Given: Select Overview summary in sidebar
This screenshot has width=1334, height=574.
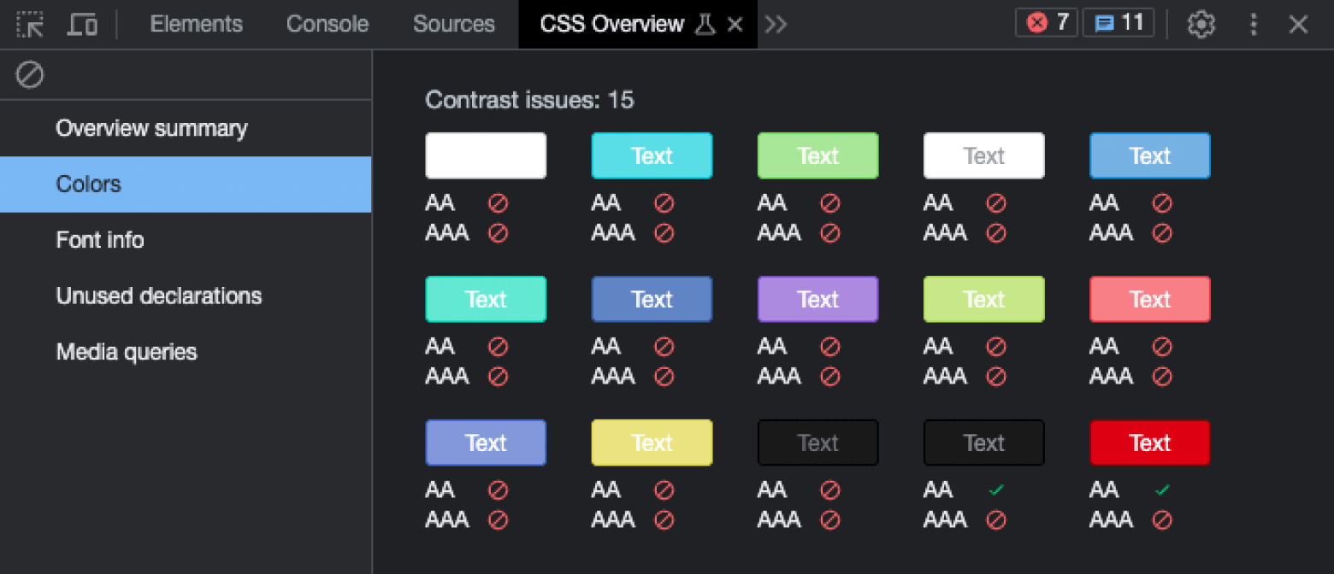Looking at the screenshot, I should point(151,128).
